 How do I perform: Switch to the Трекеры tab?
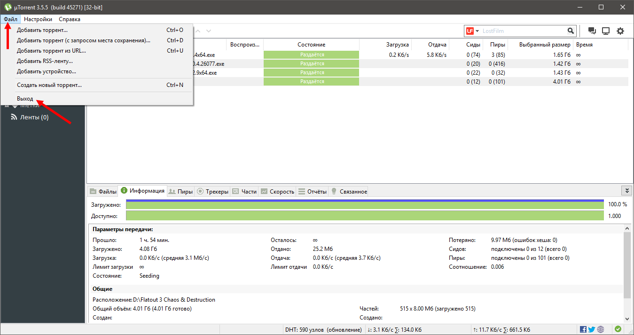pyautogui.click(x=212, y=191)
